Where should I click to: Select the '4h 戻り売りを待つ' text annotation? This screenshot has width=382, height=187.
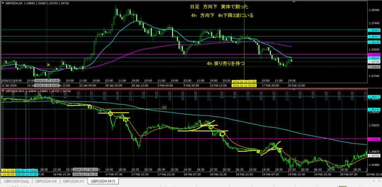(226, 64)
